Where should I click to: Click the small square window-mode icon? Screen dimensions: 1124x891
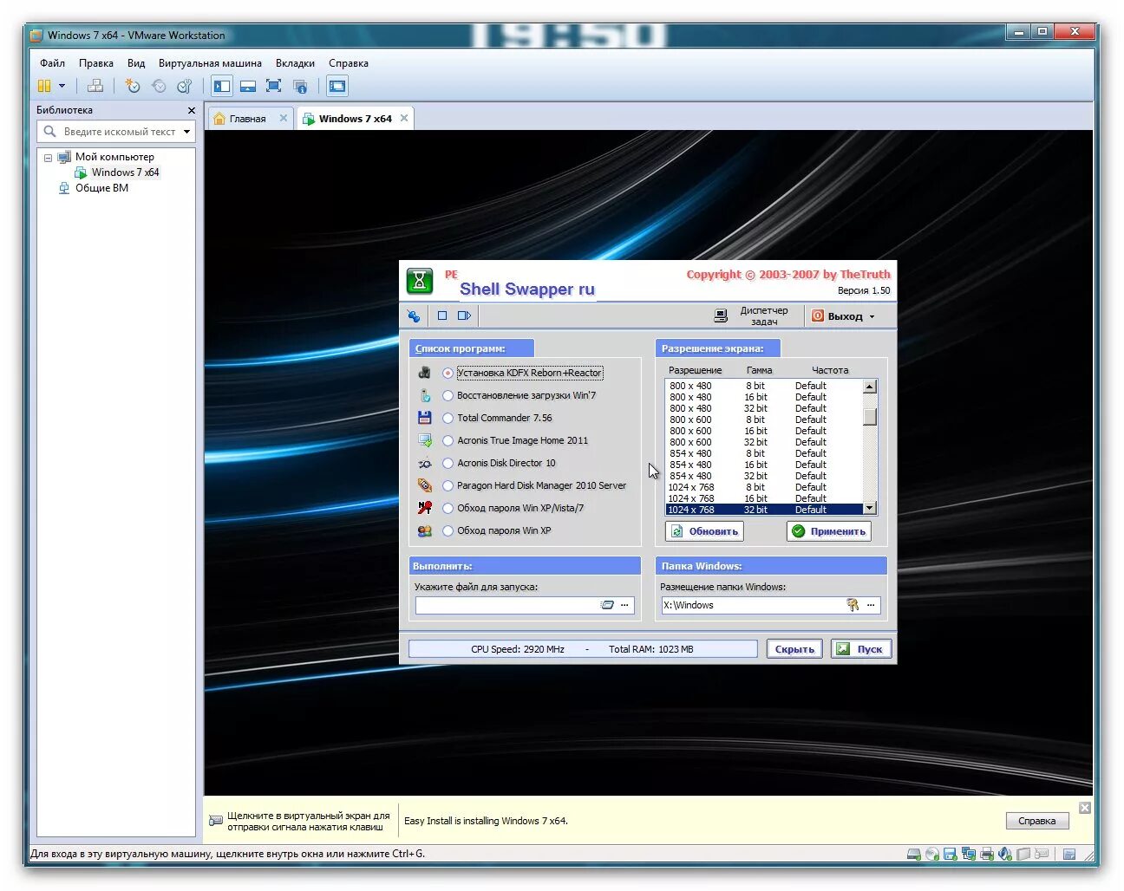442,315
